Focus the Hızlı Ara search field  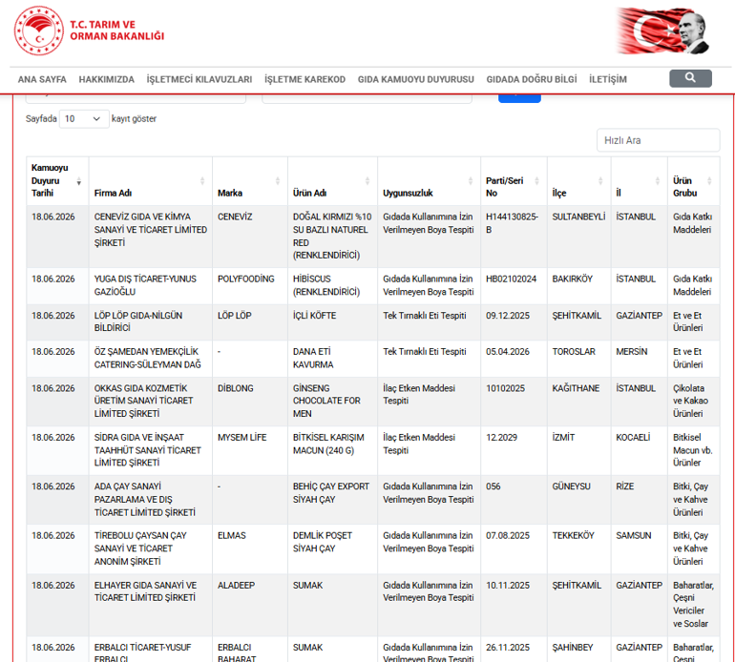pyautogui.click(x=658, y=140)
